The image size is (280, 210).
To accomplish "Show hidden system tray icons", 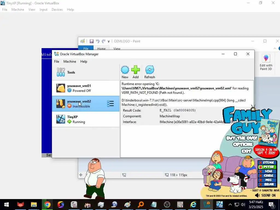I will click(x=230, y=205).
